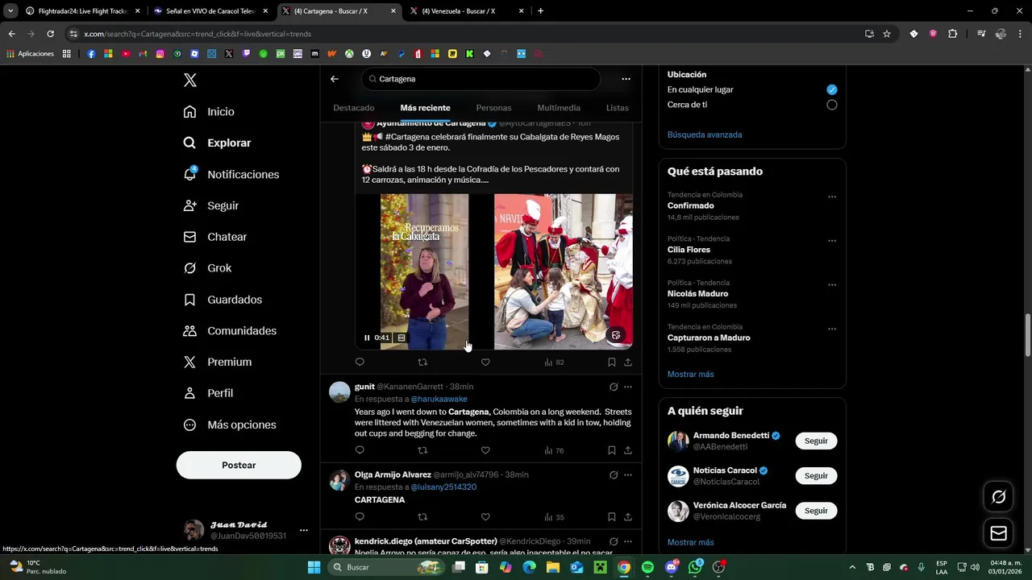The width and height of the screenshot is (1032, 580).
Task: Open @harukaawake mention link
Action: pos(439,399)
